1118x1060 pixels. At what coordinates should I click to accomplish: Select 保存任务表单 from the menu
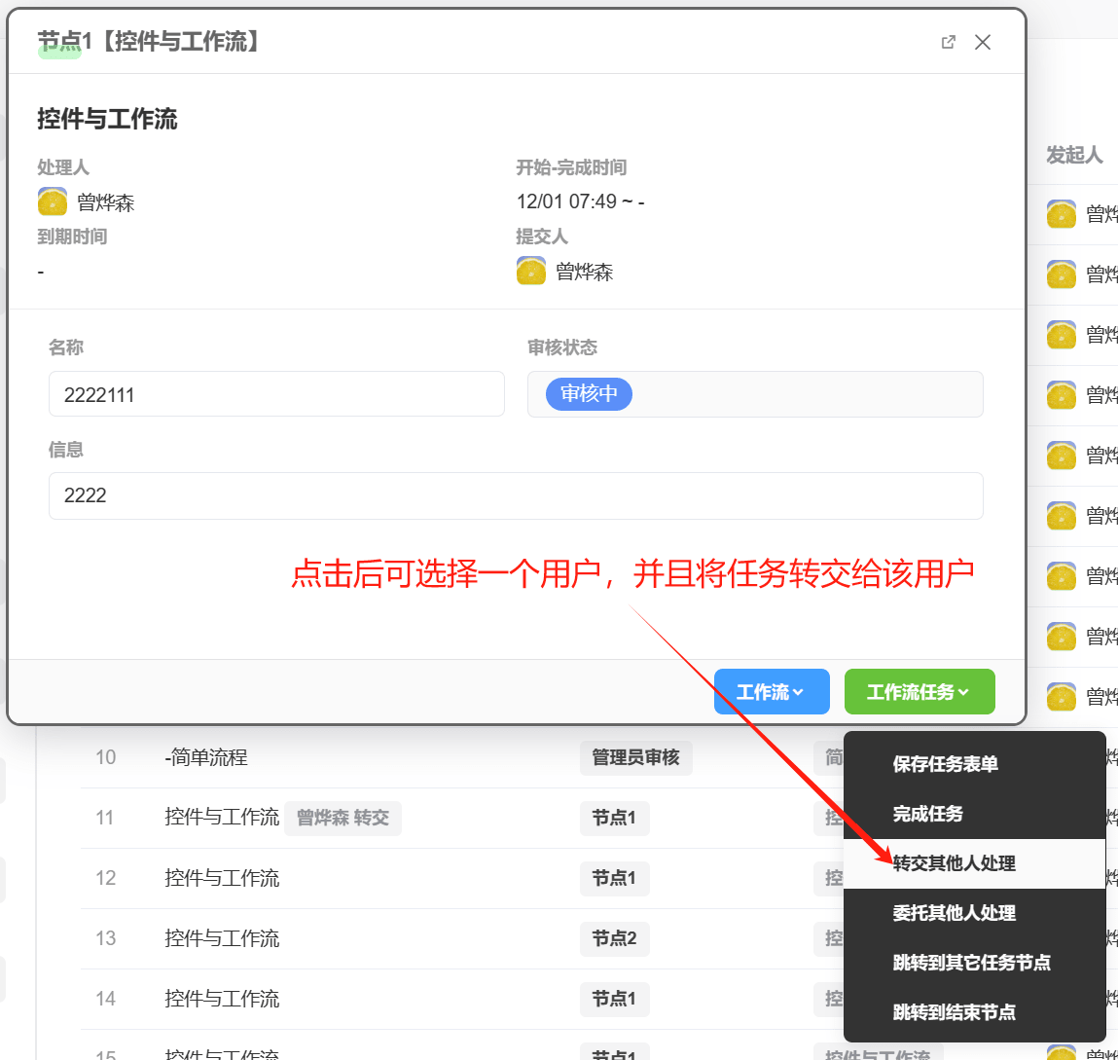click(x=945, y=764)
